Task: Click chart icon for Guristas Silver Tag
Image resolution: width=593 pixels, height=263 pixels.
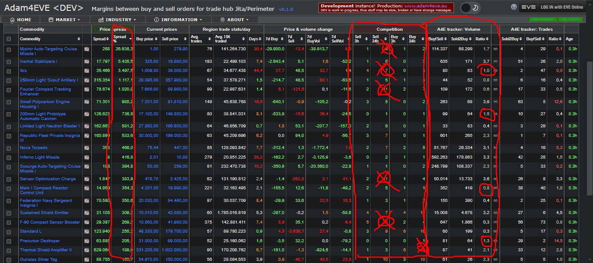Action: (x=86, y=260)
